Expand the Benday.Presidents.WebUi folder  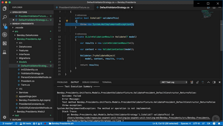[x=31, y=112]
